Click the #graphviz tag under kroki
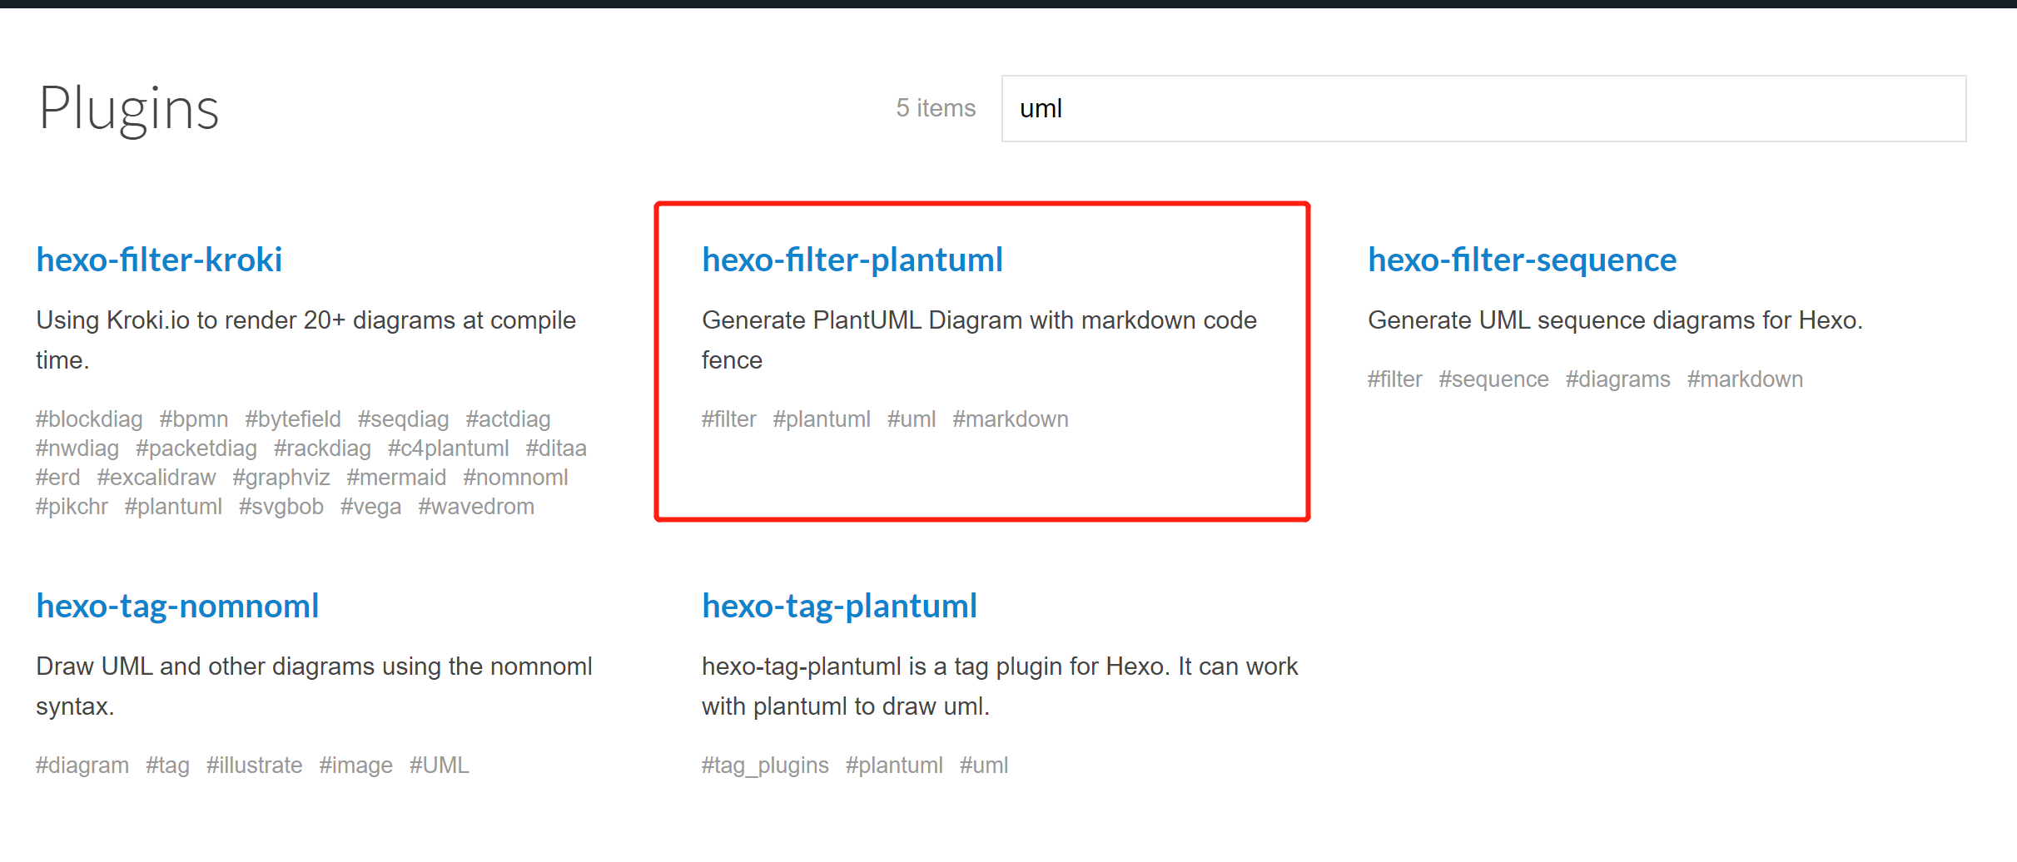 tap(281, 478)
